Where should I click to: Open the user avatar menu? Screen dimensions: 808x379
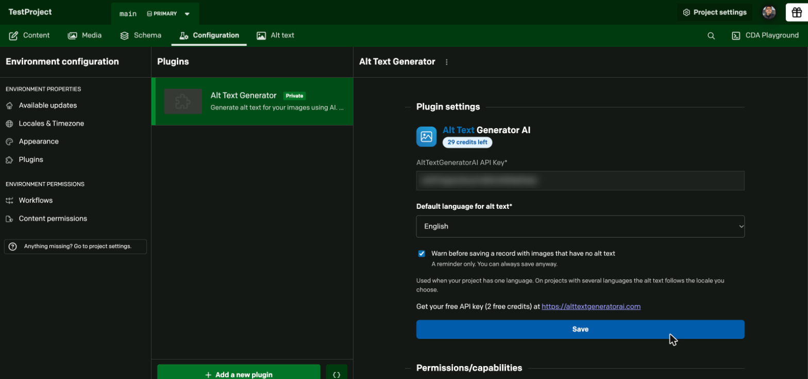coord(769,12)
